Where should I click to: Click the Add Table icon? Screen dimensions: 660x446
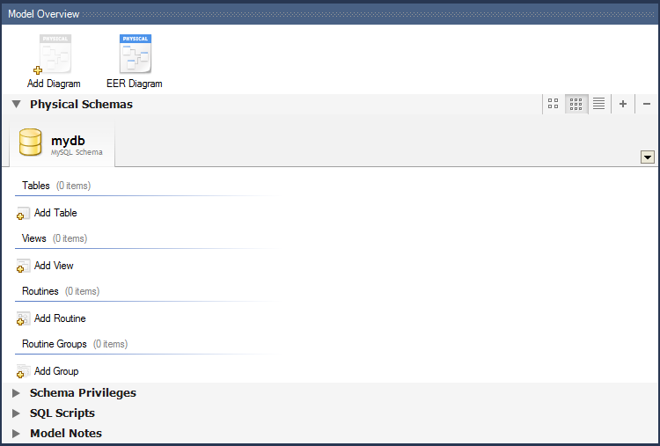pos(24,214)
